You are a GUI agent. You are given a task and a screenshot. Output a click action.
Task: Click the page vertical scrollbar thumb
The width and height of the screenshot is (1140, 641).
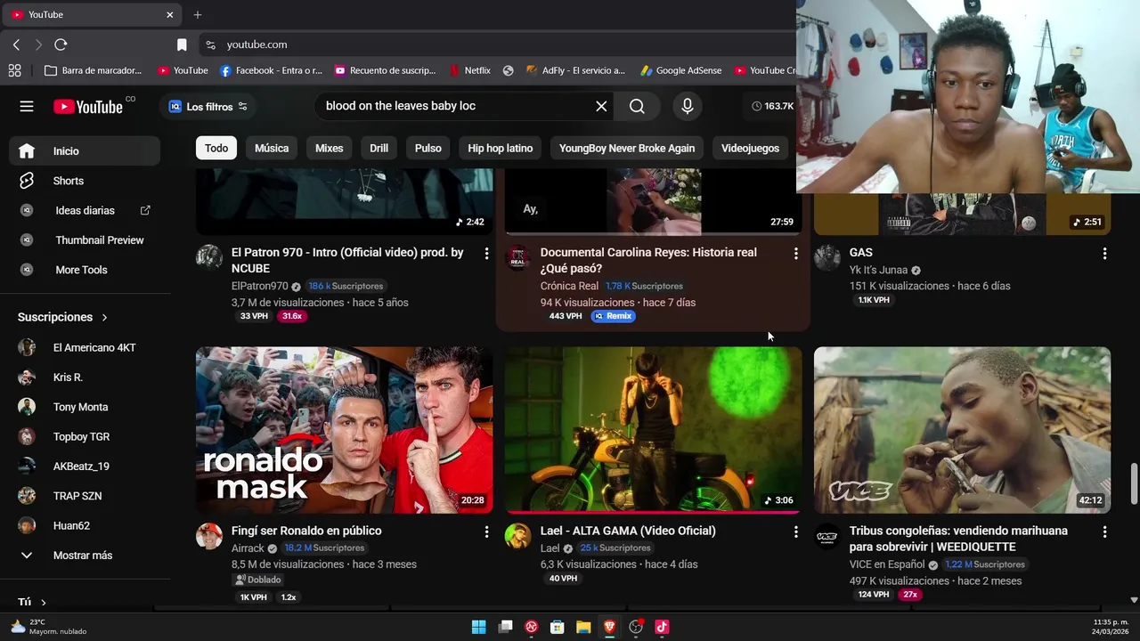point(1134,483)
